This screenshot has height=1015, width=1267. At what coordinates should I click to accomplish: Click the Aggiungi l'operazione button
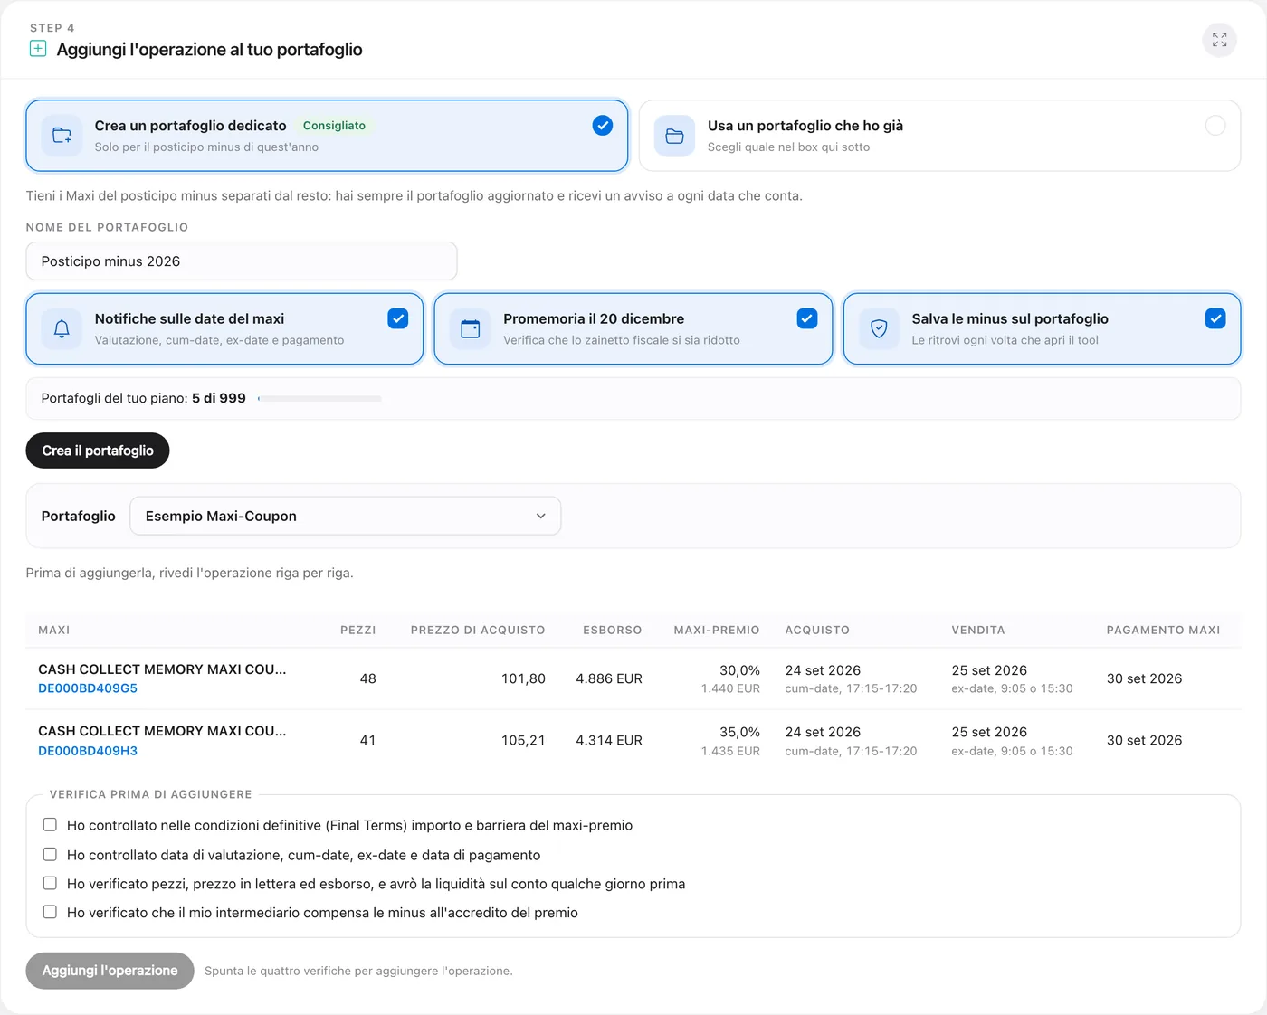coord(110,971)
